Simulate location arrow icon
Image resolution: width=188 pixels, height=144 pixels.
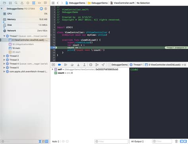(103, 65)
